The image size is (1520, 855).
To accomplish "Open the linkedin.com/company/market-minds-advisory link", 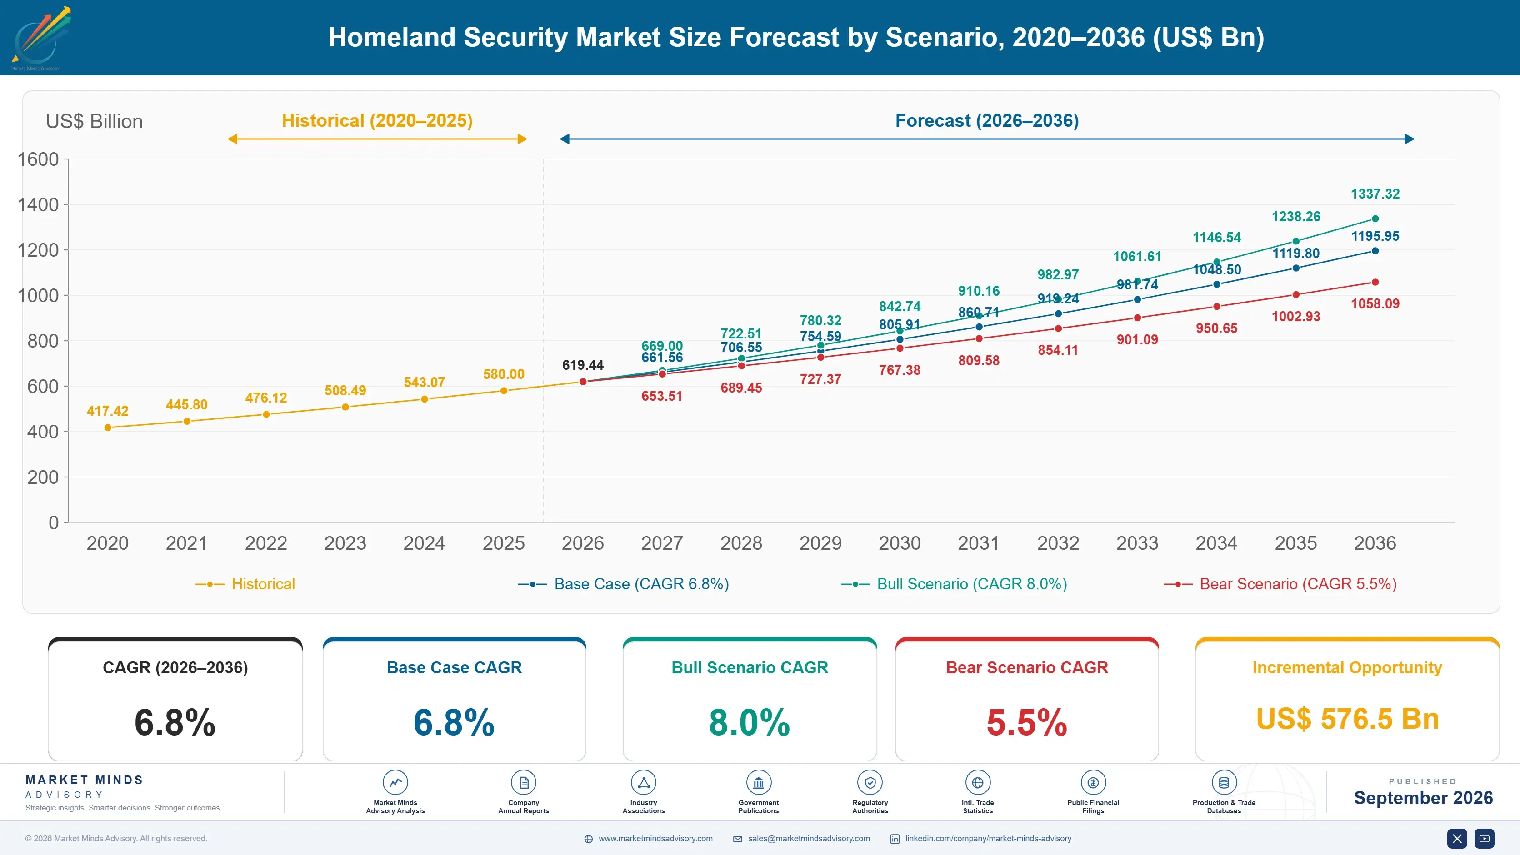I will click(x=988, y=838).
